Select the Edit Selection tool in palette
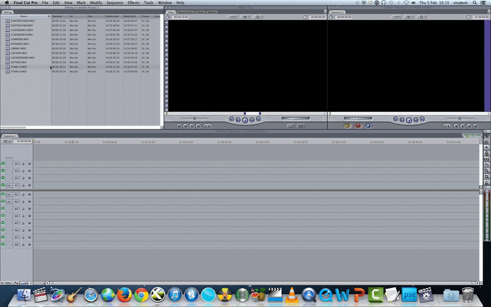 pos(486,142)
